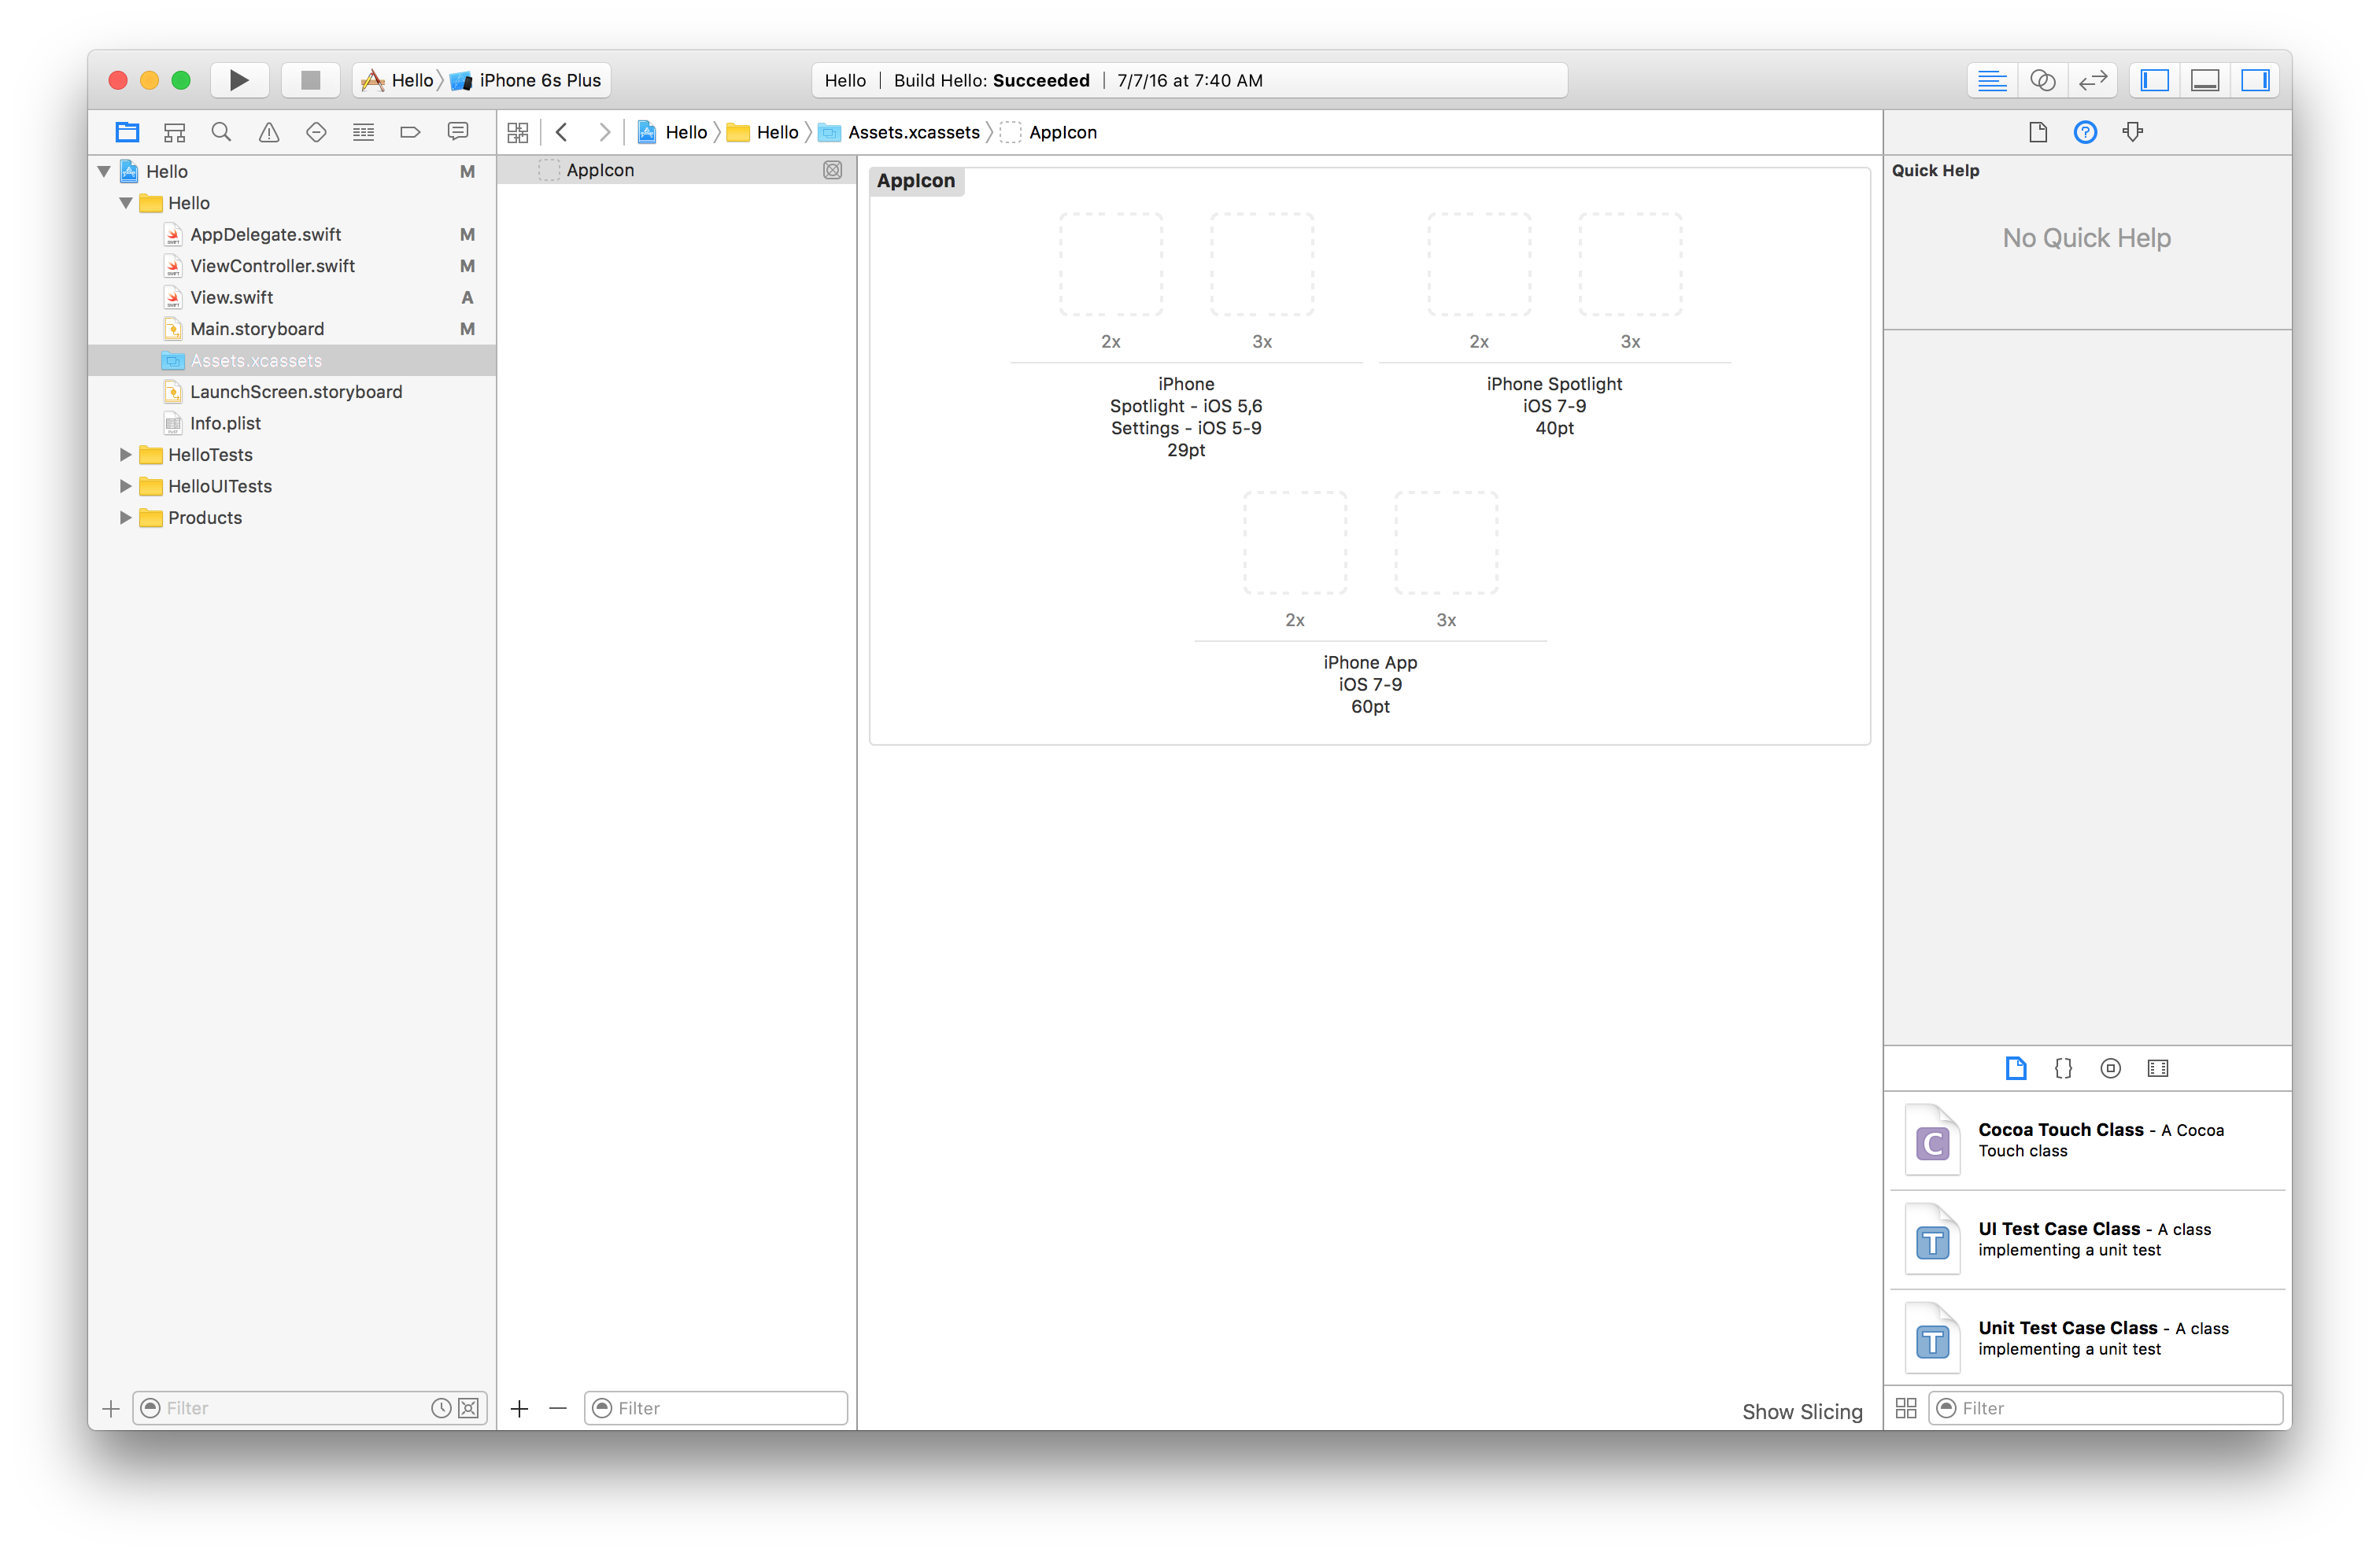Open the Hello scheme selector

click(x=398, y=80)
